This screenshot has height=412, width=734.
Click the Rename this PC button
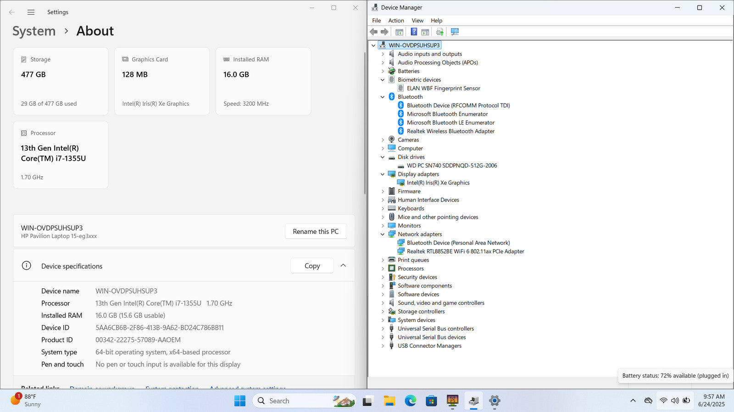coord(316,232)
